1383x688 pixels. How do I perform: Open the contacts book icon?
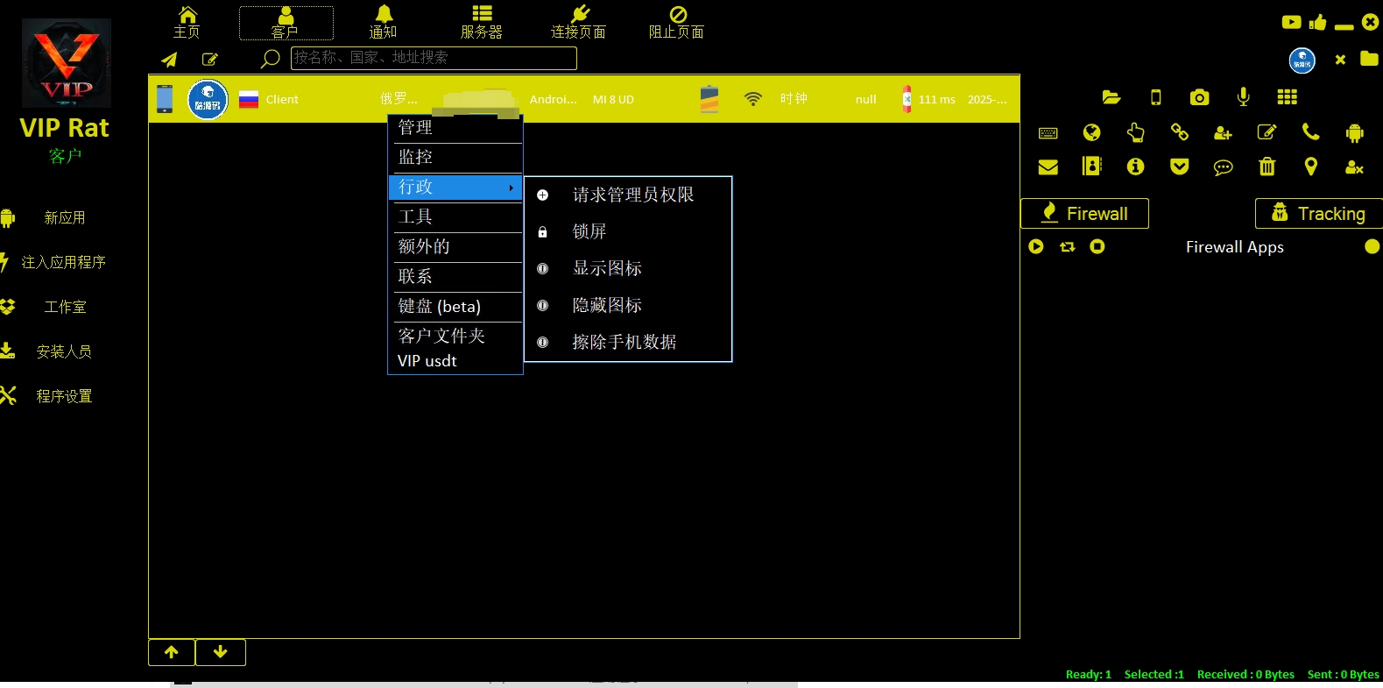[1091, 167]
